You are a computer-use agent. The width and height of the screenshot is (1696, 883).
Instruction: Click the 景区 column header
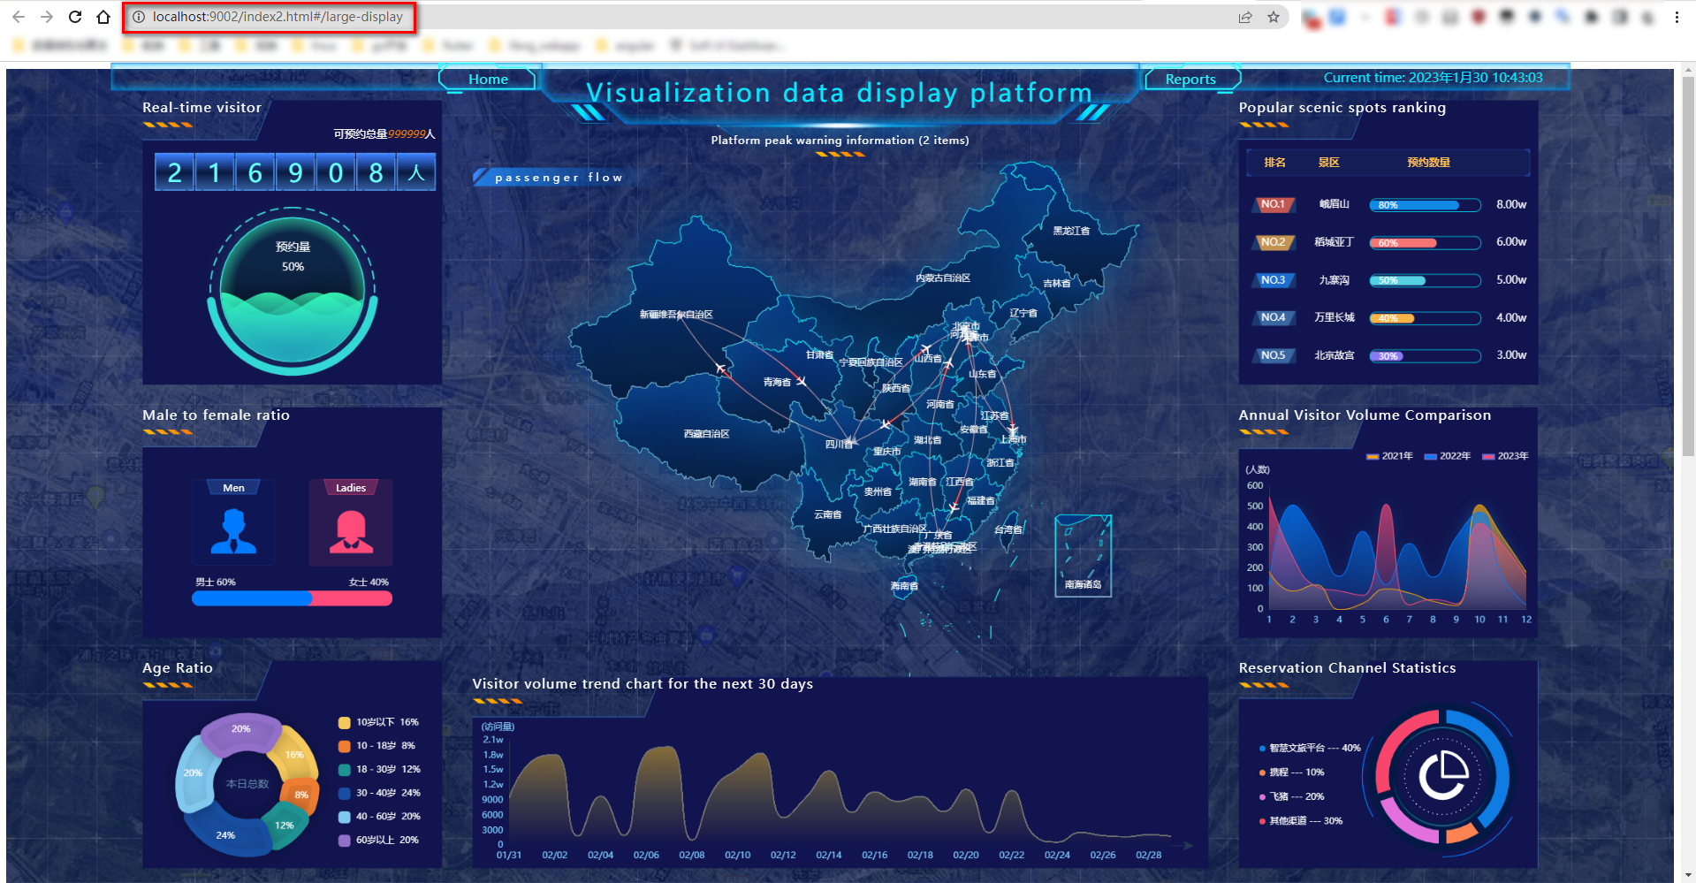(x=1328, y=163)
